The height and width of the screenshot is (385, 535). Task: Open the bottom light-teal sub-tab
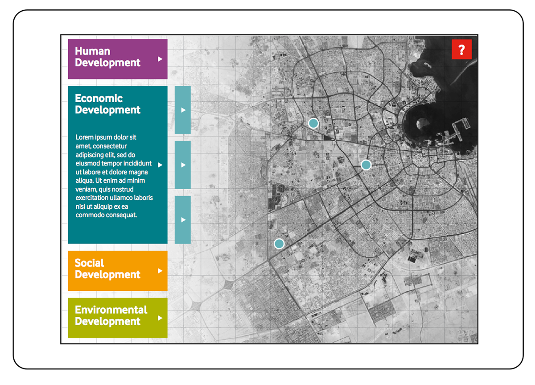[183, 219]
